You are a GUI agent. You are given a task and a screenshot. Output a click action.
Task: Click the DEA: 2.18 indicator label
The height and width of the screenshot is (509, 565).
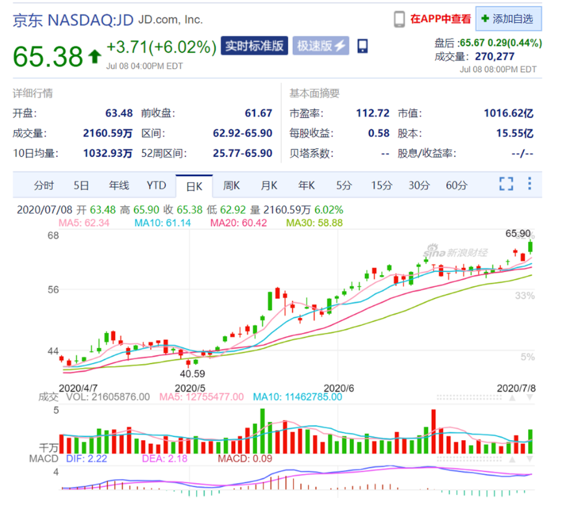point(165,459)
